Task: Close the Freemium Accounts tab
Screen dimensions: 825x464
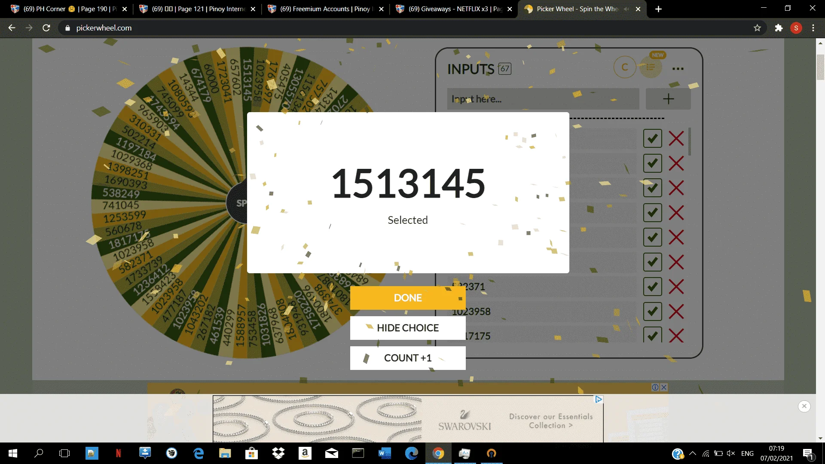Action: pyautogui.click(x=381, y=9)
